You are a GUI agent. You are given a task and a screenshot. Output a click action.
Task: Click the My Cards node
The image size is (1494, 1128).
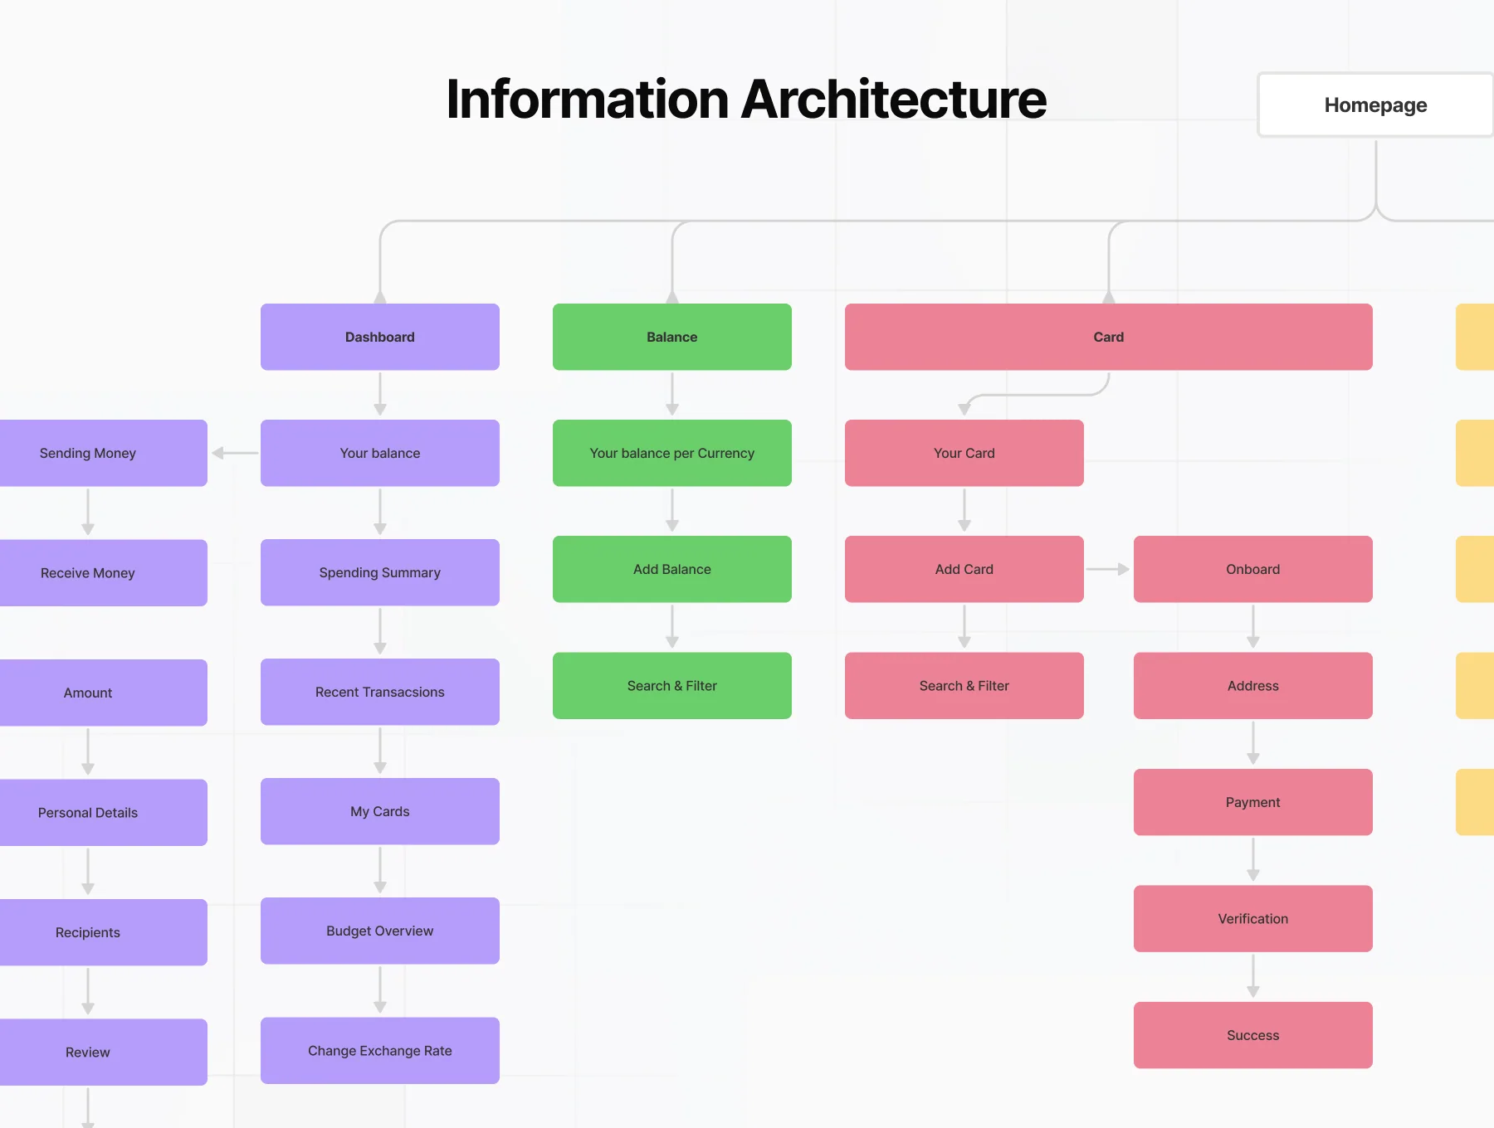click(380, 811)
